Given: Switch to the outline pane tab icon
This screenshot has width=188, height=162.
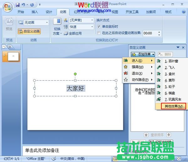Looking at the screenshot, I should point(10,47).
